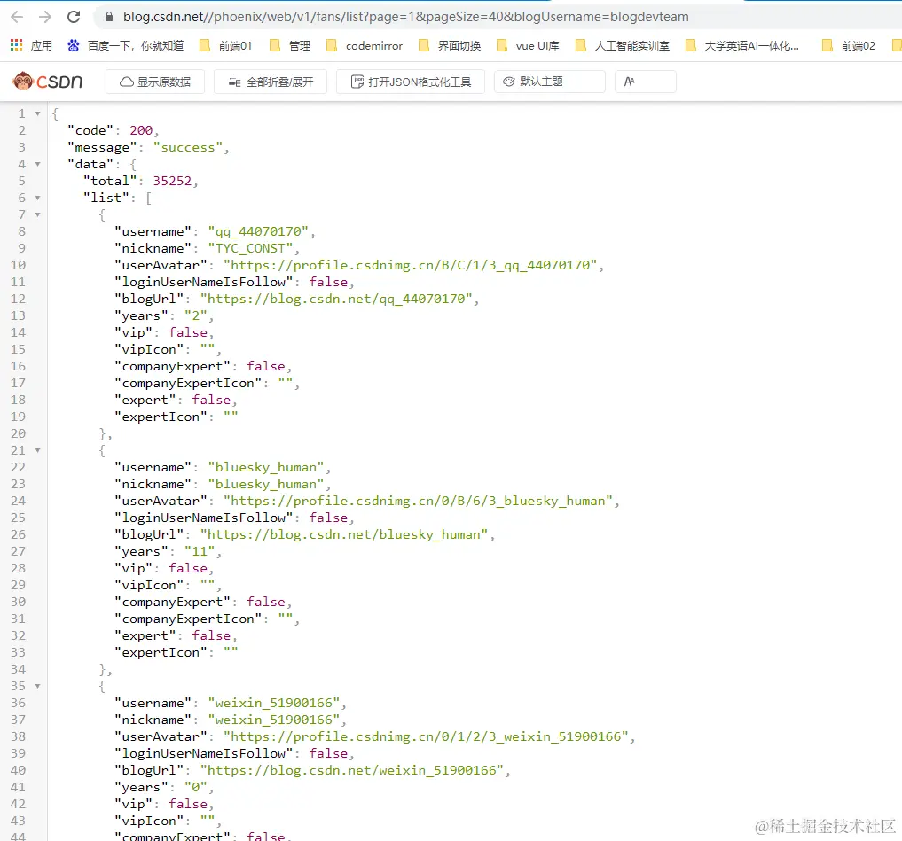This screenshot has width=902, height=841.
Task: Click the CSDN logo
Action: point(47,81)
